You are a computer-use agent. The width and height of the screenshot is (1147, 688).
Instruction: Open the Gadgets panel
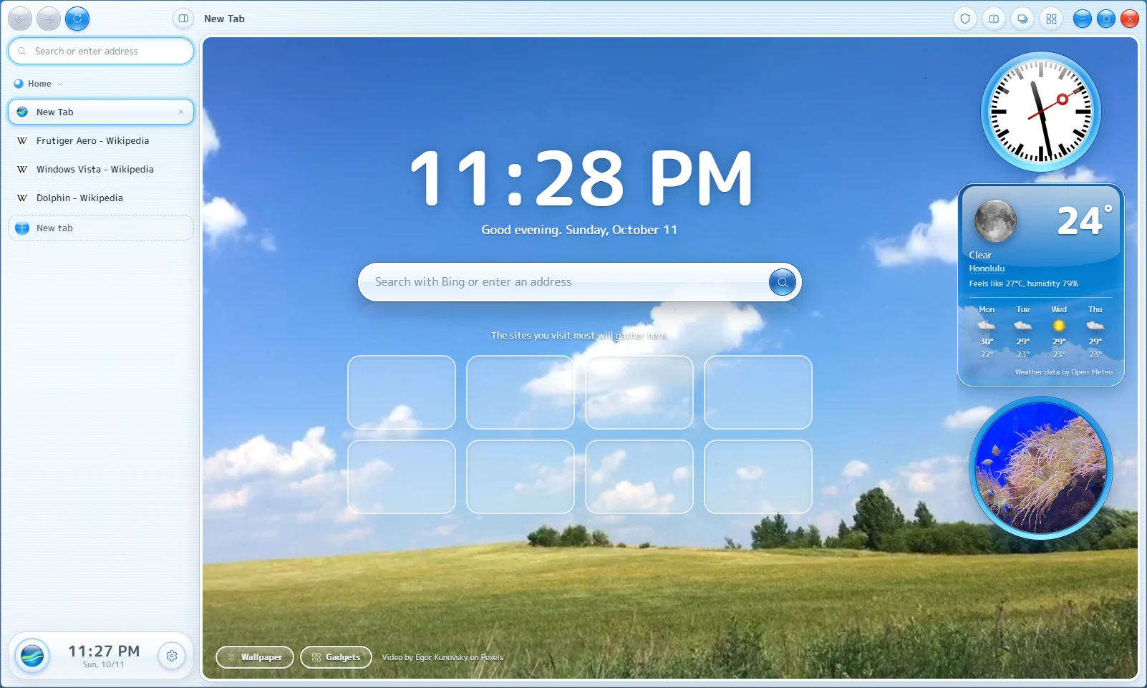point(336,657)
